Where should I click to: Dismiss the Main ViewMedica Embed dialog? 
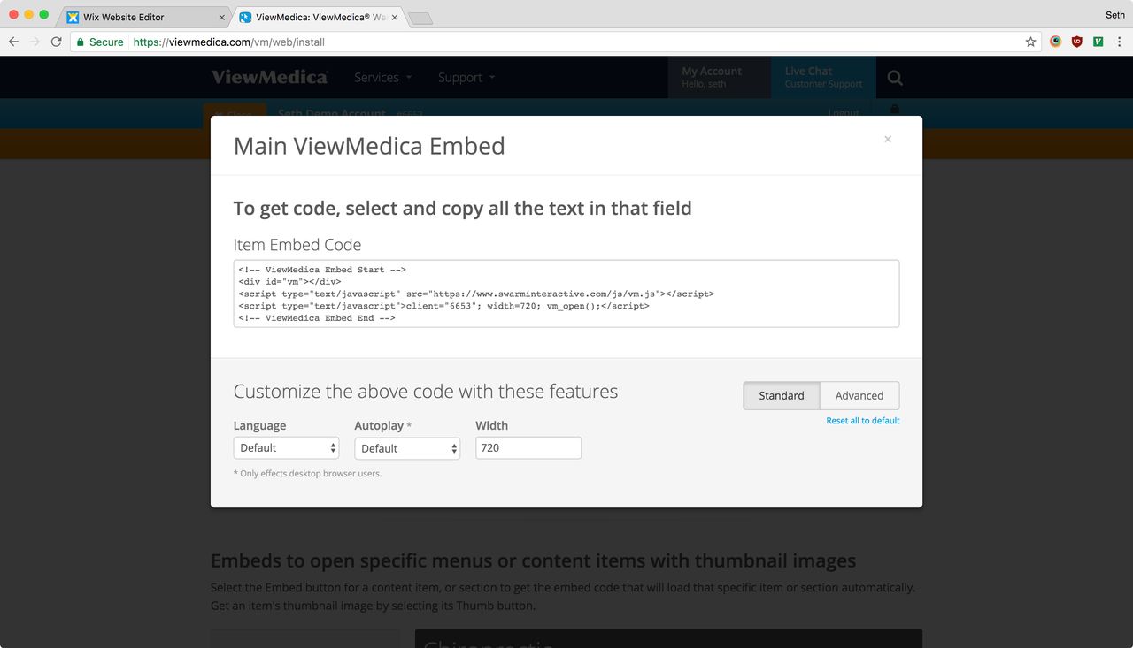(888, 139)
